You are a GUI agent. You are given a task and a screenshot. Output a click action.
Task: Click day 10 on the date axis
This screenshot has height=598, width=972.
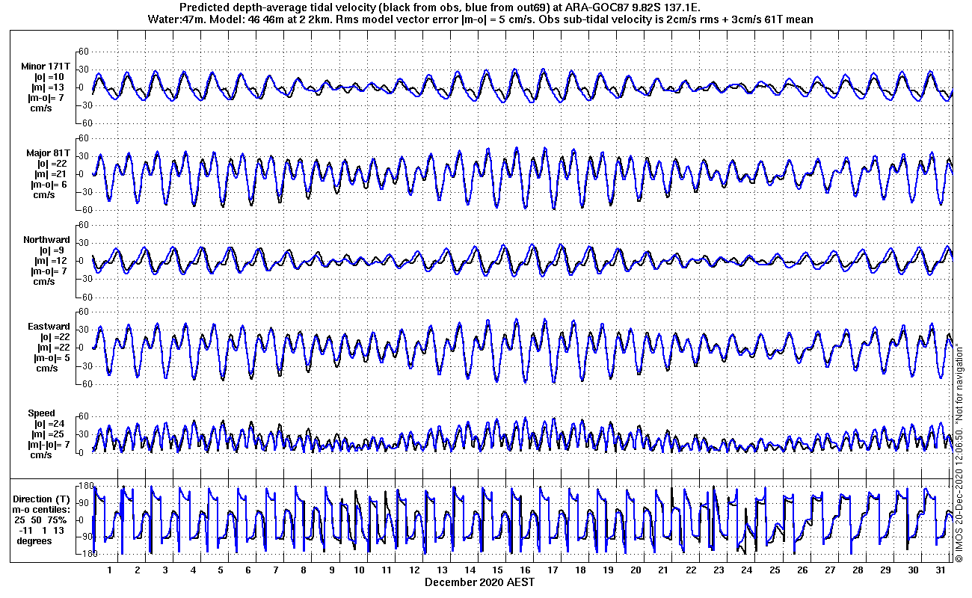point(359,570)
